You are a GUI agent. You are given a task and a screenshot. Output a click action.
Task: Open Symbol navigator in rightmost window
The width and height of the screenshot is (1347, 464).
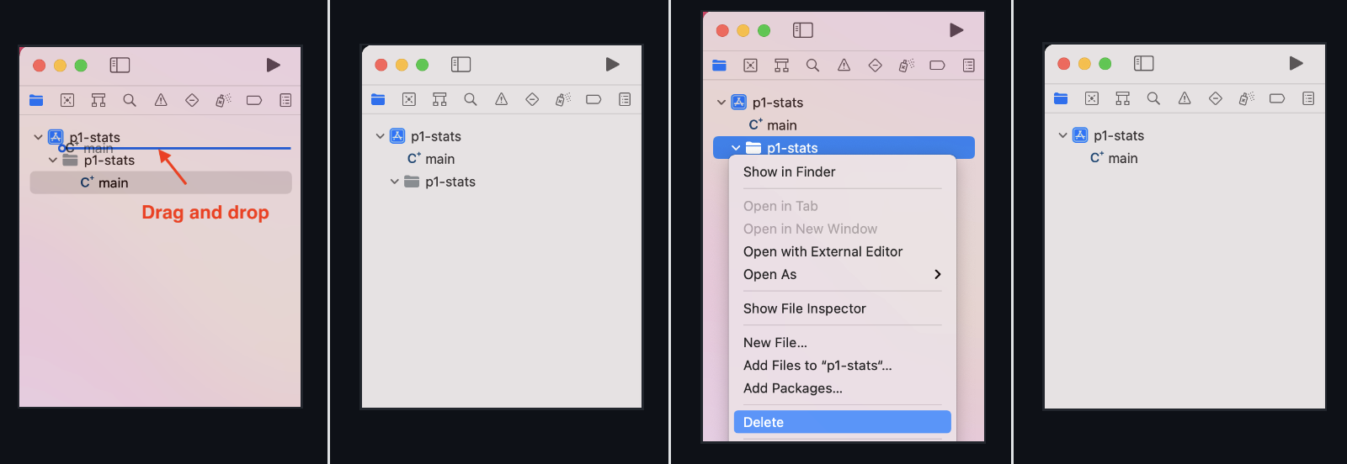click(1123, 98)
